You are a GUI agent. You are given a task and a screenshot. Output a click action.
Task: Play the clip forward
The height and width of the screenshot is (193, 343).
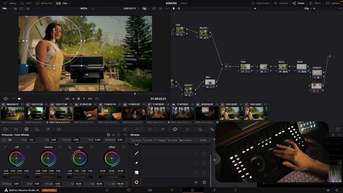coord(84,99)
